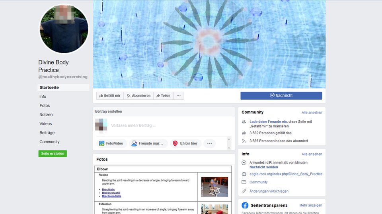Click the Fotos section heading
The image size is (382, 214).
tap(102, 160)
